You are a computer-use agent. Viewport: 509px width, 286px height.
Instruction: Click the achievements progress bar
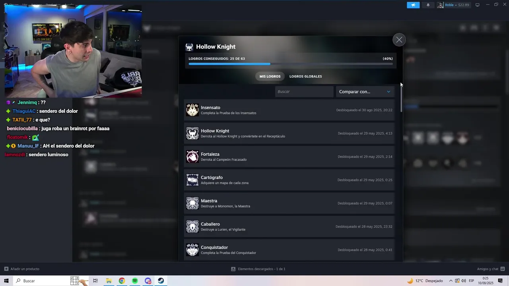[x=291, y=64]
